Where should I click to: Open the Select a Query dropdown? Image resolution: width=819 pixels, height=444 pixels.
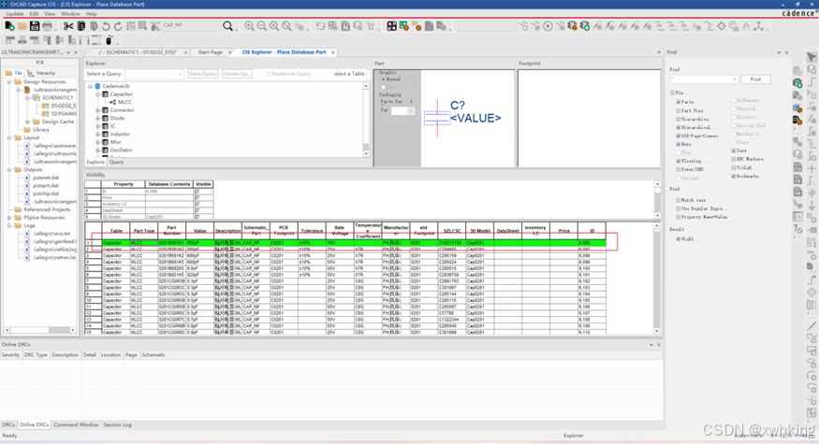point(181,74)
